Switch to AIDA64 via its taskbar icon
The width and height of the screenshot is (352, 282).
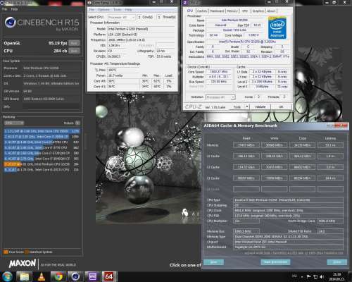[109, 276]
